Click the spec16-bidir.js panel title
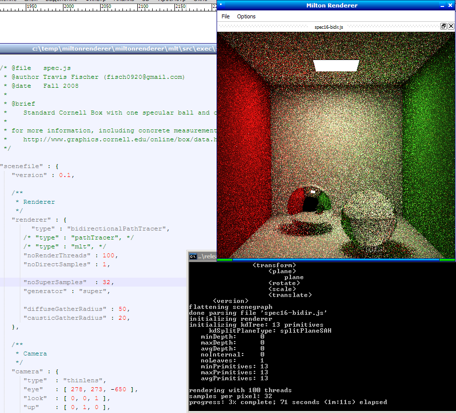Screen dimensions: 456x413 point(329,27)
